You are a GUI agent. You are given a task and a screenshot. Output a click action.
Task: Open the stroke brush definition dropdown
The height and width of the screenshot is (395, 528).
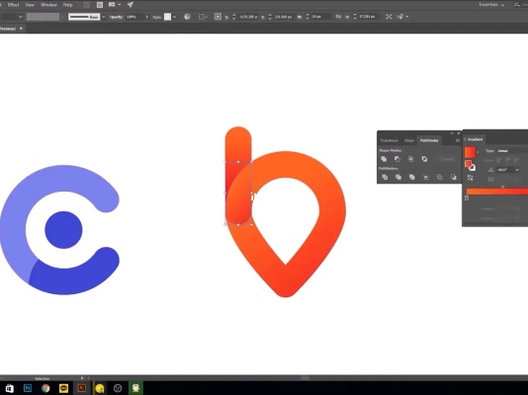104,17
